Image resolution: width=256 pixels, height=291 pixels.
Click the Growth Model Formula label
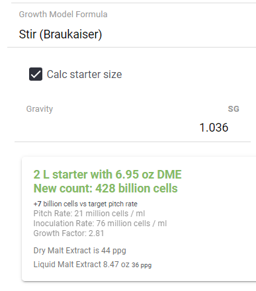tap(63, 15)
